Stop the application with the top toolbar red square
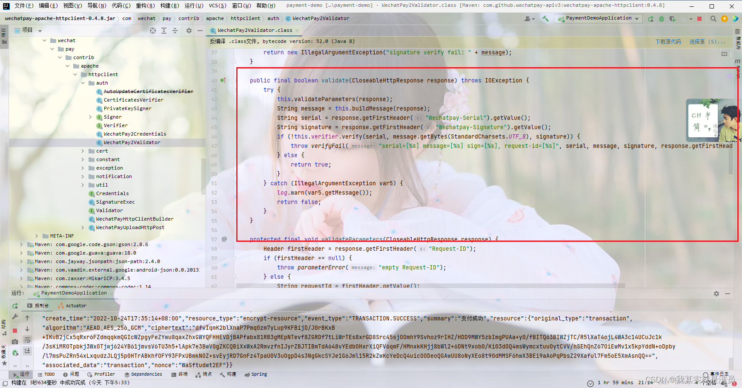 [699, 19]
